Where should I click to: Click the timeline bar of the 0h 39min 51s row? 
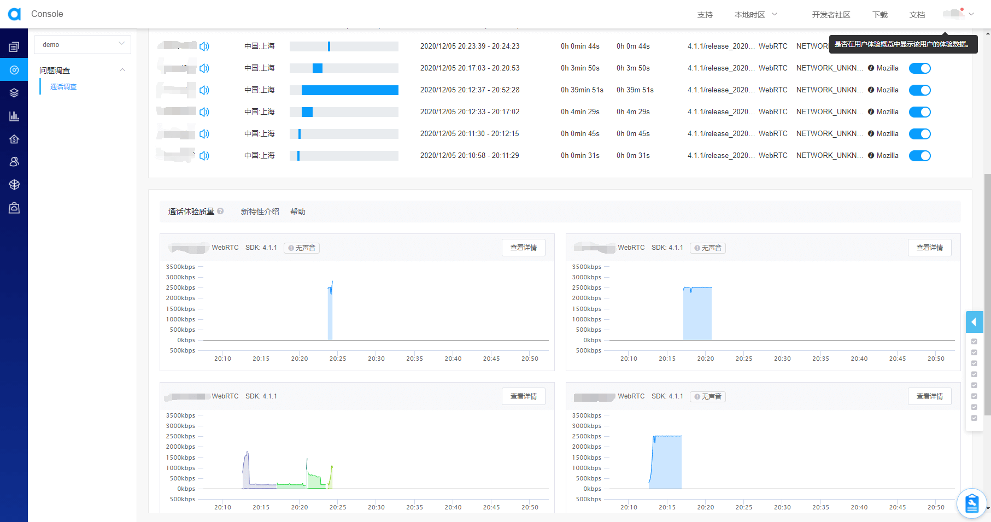pyautogui.click(x=344, y=90)
